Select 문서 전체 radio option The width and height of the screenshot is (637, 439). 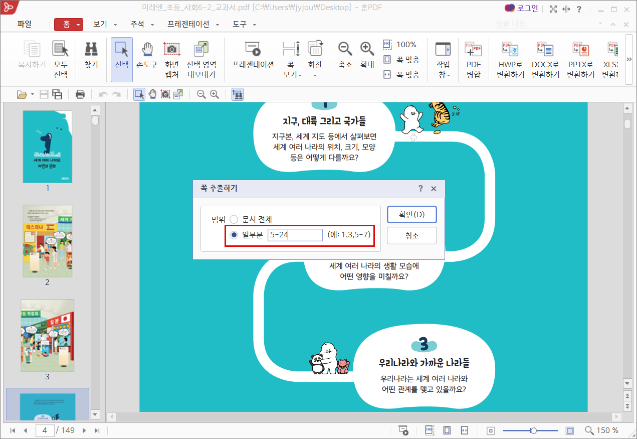tap(234, 219)
